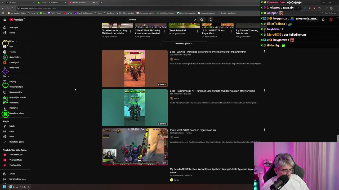Click the YouTube Premium logo
The height and width of the screenshot is (190, 339).
[16, 20]
